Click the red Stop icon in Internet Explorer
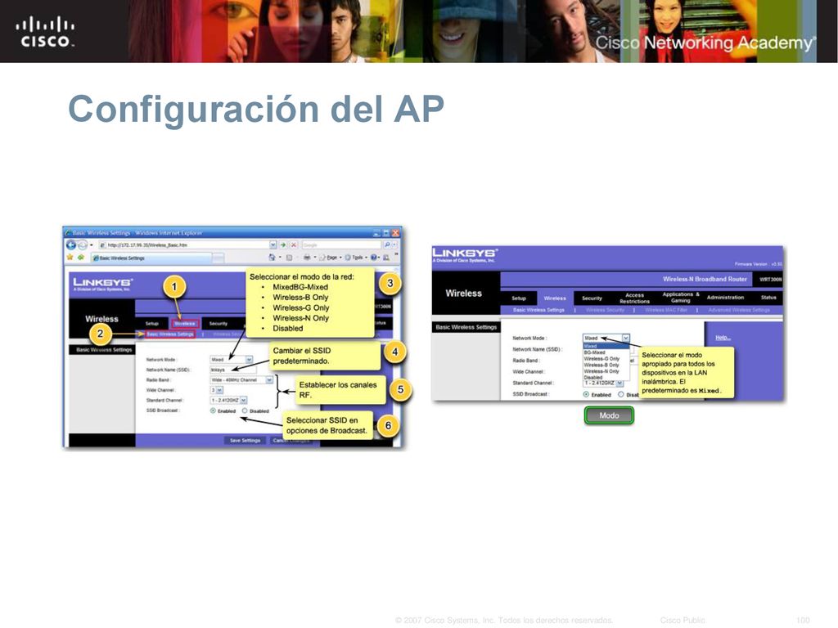The height and width of the screenshot is (628, 838). (294, 244)
